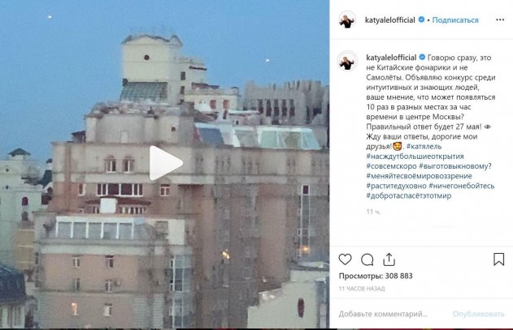The width and height of the screenshot is (513, 330).
Task: Like the post with the heart icon
Action: click(x=345, y=259)
